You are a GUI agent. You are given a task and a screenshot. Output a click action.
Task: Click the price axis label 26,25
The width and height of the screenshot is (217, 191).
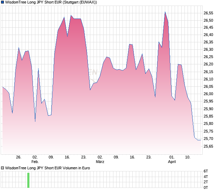point(208,57)
